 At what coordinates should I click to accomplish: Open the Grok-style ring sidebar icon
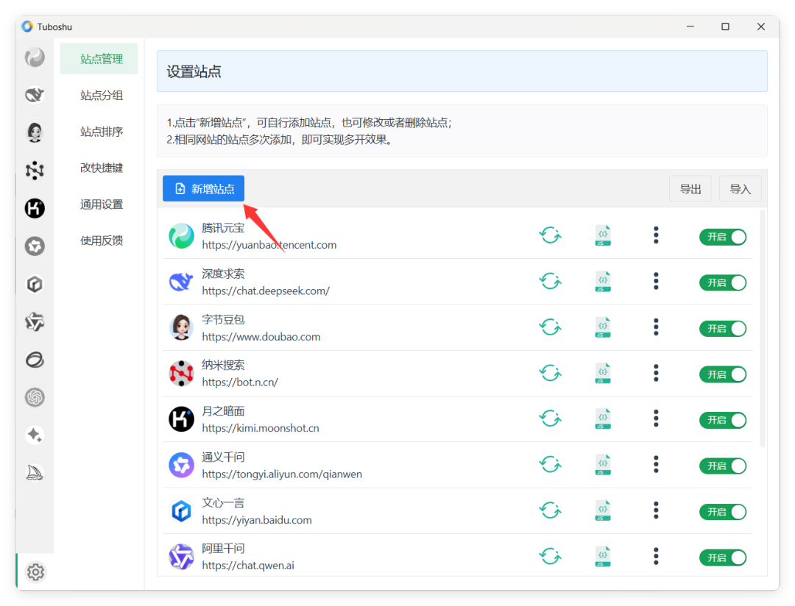pos(35,360)
